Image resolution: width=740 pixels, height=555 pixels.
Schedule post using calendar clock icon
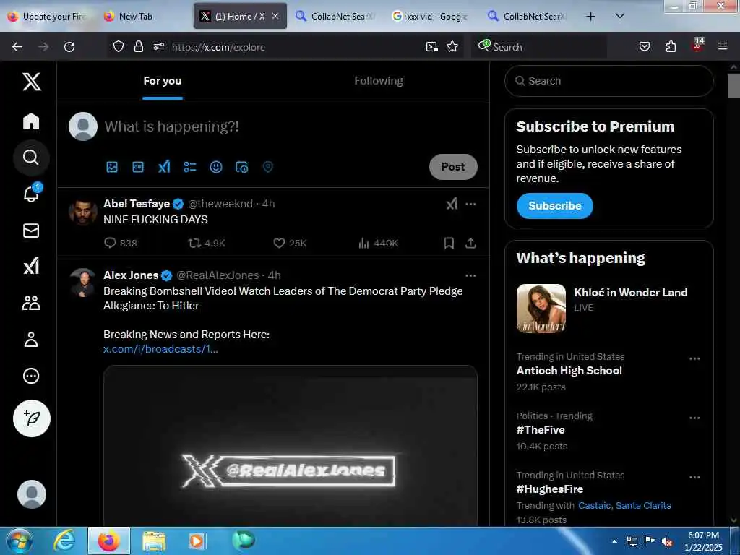pos(241,167)
